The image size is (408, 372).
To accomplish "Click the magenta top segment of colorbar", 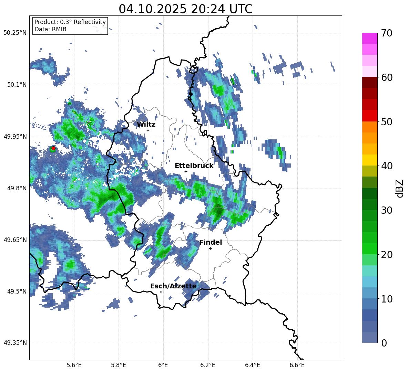I will [x=369, y=39].
